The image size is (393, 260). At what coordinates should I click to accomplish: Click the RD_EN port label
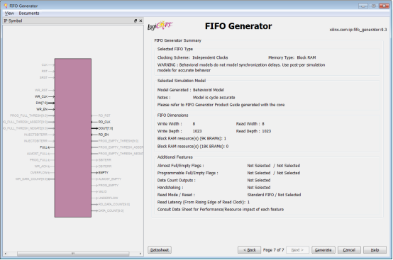tap(104, 135)
